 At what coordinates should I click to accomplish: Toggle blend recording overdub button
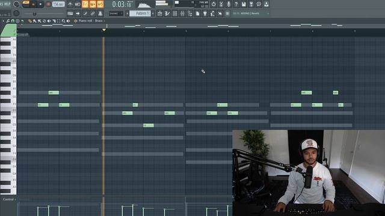93,4
